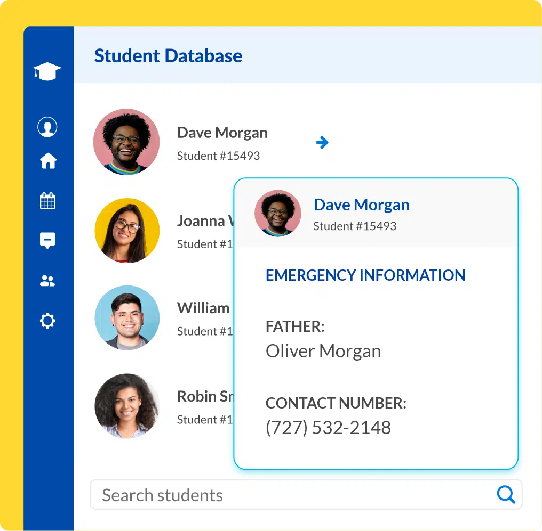Screen dimensions: 542x531
Task: Select Robin's profile photo
Action: [127, 405]
